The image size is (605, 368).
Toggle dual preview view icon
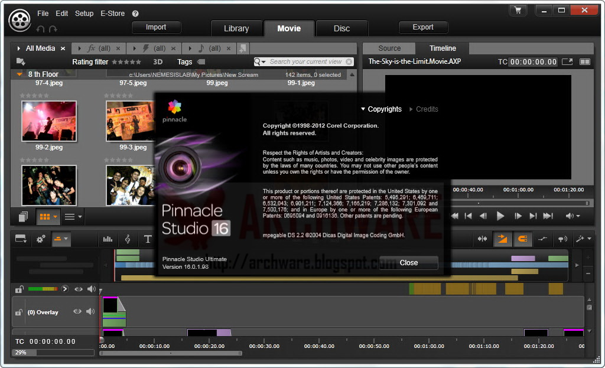585,61
